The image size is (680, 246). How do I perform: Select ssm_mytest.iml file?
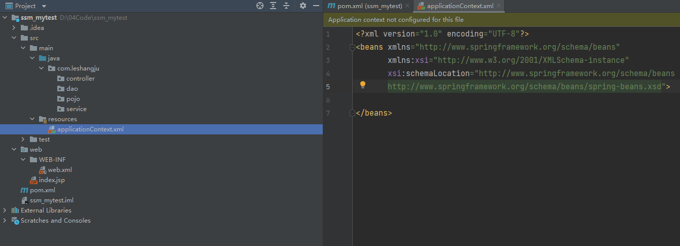pos(52,200)
